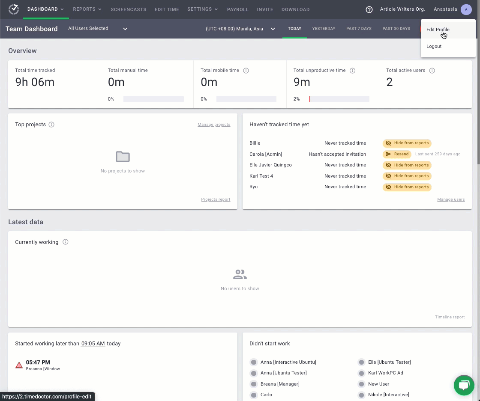Screen dimensions: 480x401
Task: Resend invitation to Carola
Action: pos(397,154)
